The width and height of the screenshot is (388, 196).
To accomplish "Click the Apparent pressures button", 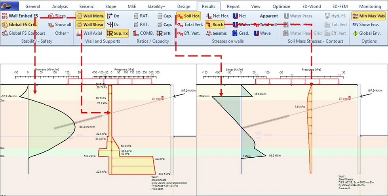I will coord(269,16).
